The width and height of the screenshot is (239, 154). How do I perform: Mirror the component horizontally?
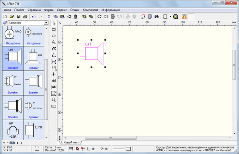coord(106,16)
